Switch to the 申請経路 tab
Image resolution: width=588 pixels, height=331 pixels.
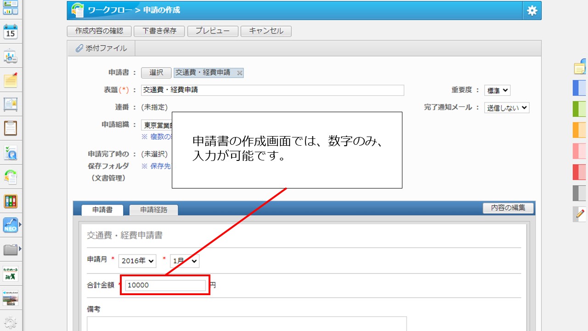(154, 209)
